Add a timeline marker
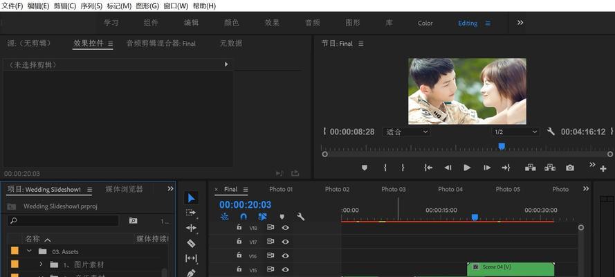 coord(282,216)
